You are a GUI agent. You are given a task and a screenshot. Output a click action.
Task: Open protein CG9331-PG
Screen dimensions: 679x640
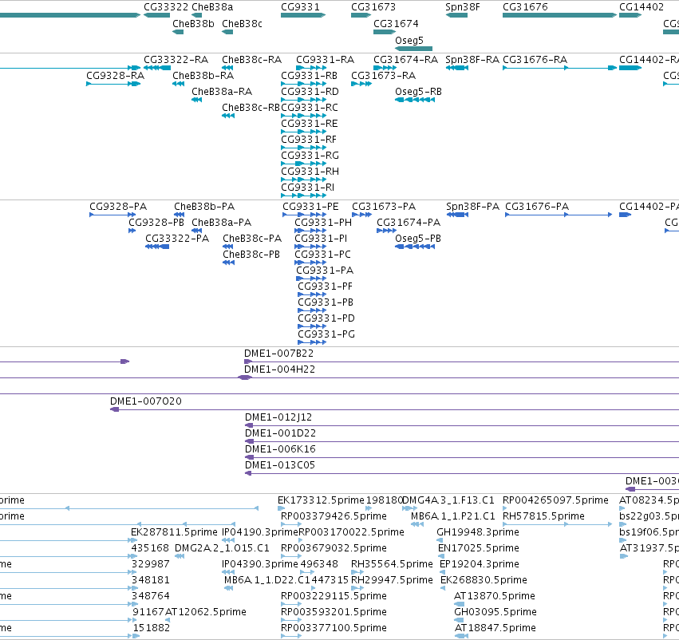click(312, 342)
